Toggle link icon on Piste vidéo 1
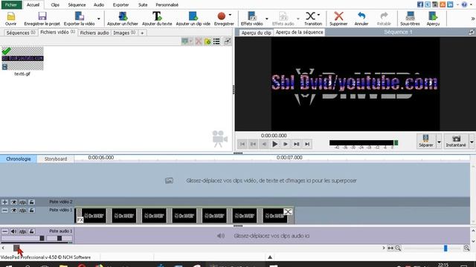 pyautogui.click(x=23, y=211)
